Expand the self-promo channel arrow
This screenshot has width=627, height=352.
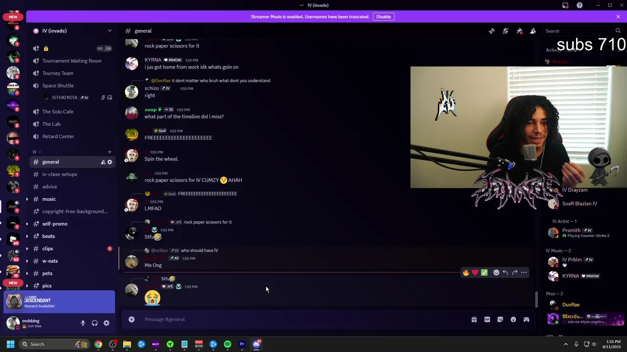click(27, 224)
